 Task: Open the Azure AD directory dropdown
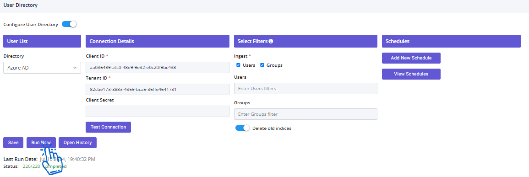point(42,68)
